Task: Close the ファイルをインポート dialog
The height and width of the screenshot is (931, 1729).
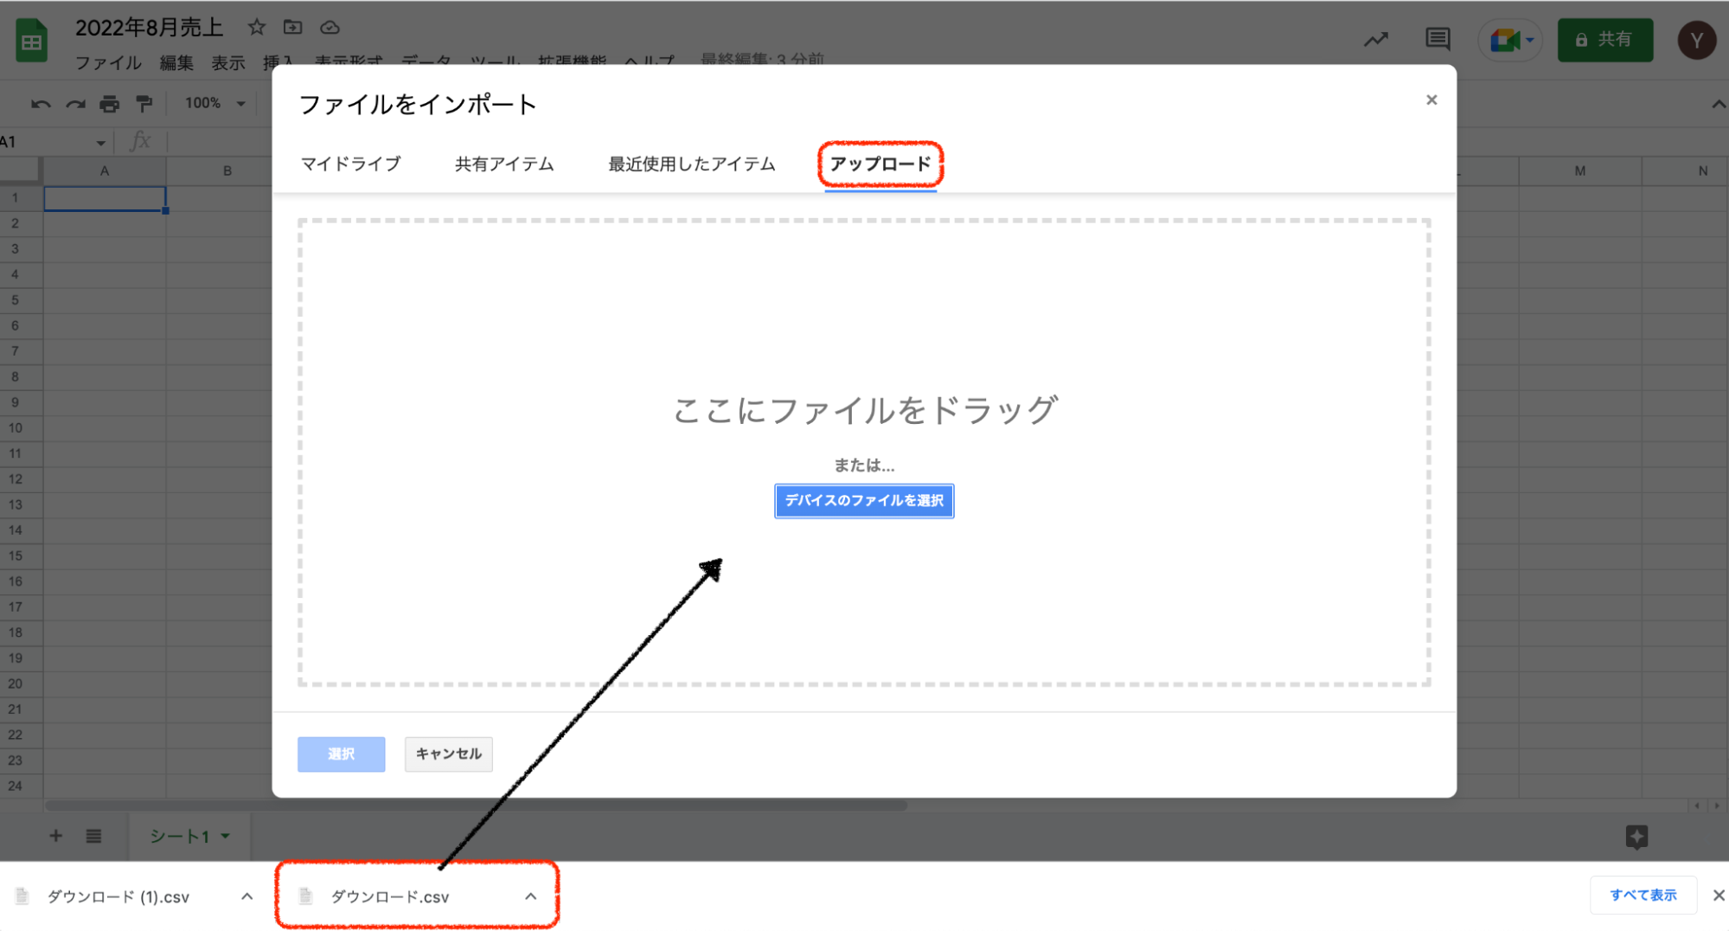Action: click(1431, 100)
